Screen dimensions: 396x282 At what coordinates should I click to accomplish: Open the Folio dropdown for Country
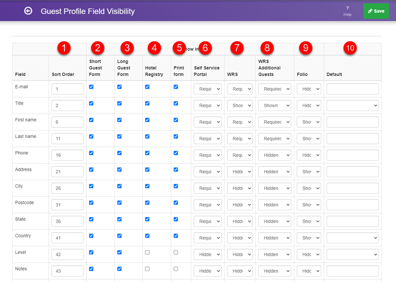(x=308, y=238)
